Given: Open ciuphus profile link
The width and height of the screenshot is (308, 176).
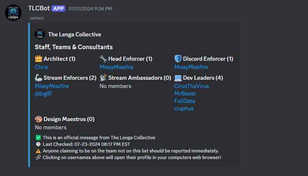Looking at the screenshot, I should click(x=184, y=108).
